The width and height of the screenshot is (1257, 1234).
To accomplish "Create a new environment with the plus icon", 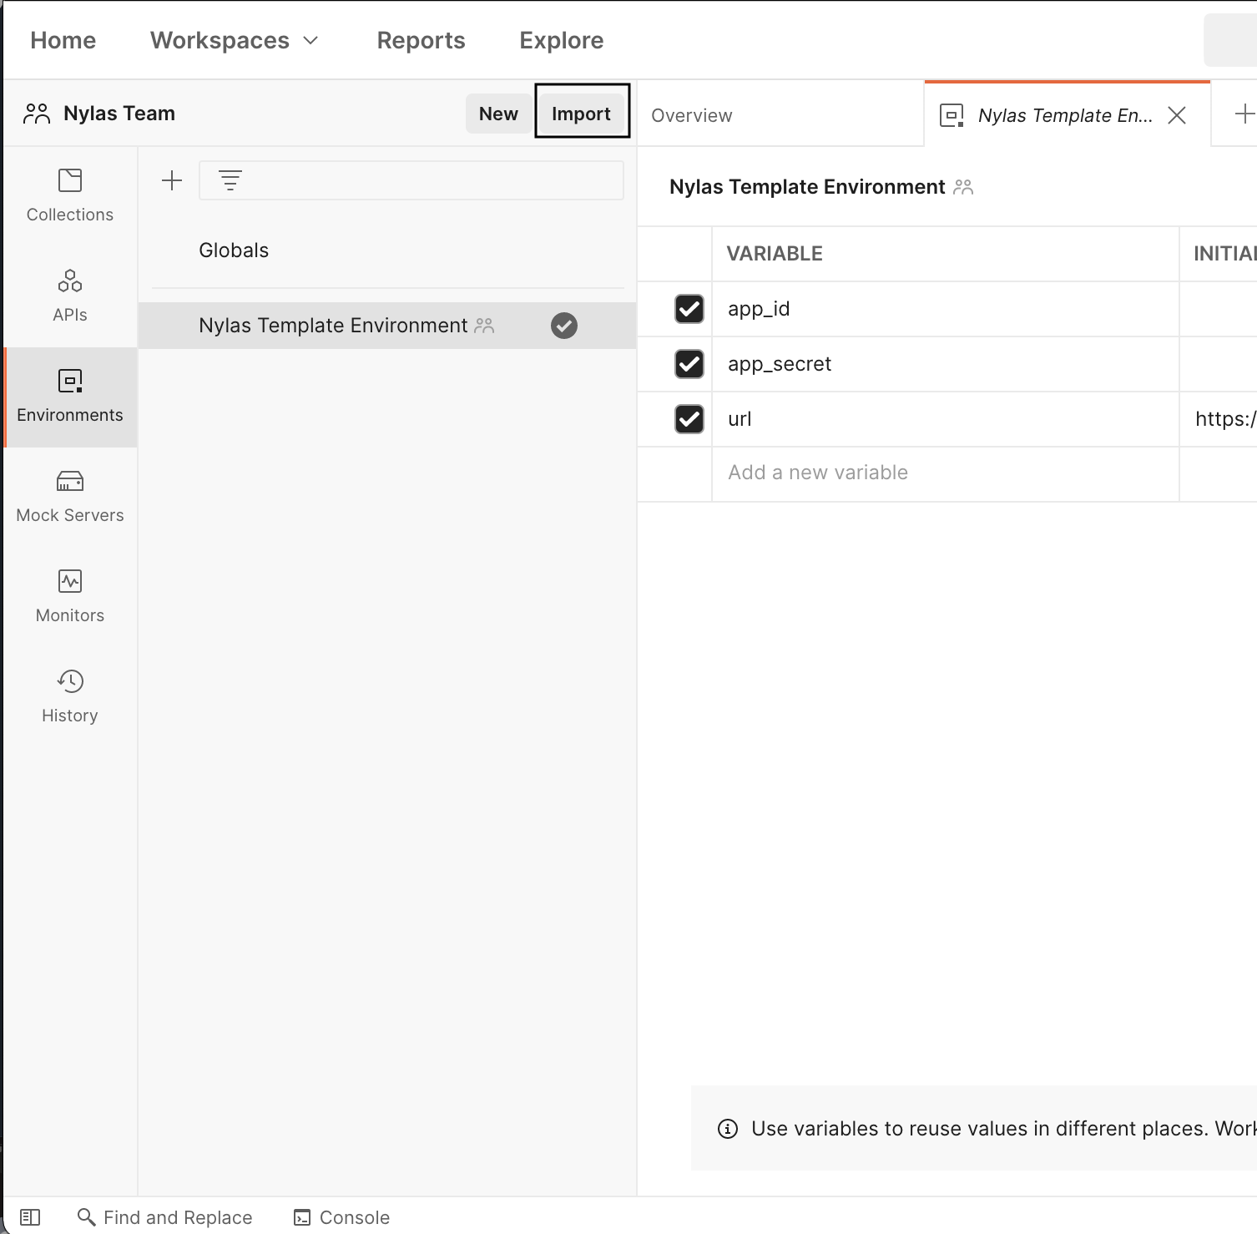I will pos(171,180).
